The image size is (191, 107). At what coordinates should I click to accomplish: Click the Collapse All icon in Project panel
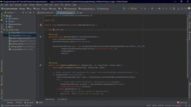coord(26,12)
